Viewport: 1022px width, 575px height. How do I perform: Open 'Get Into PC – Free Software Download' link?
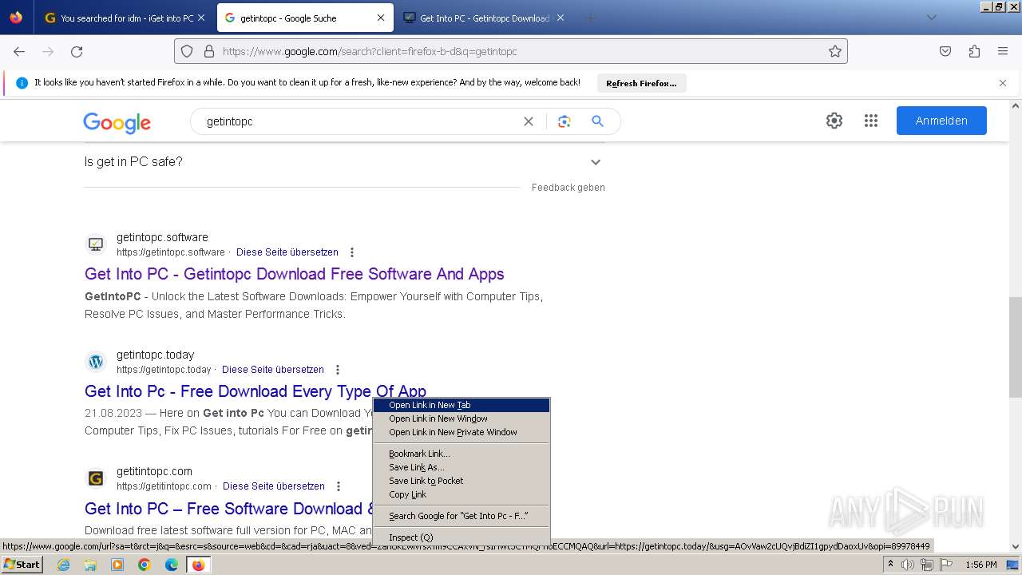point(229,509)
